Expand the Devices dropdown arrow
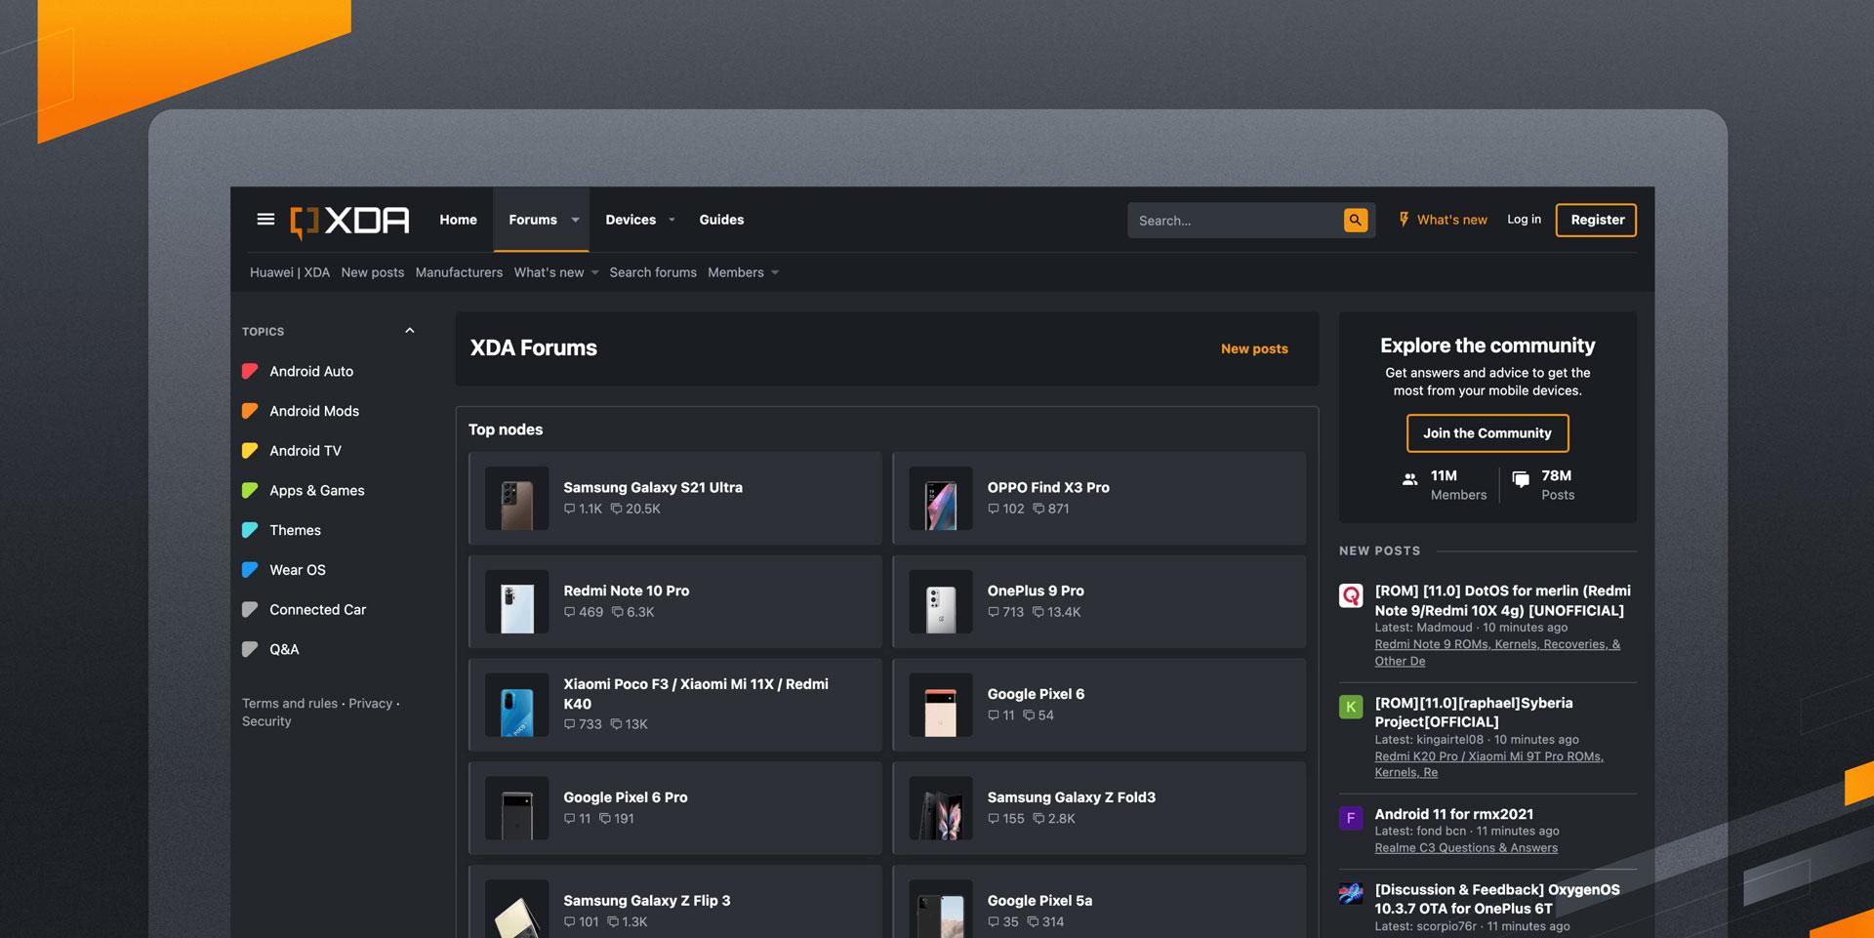The image size is (1874, 938). pos(672,221)
